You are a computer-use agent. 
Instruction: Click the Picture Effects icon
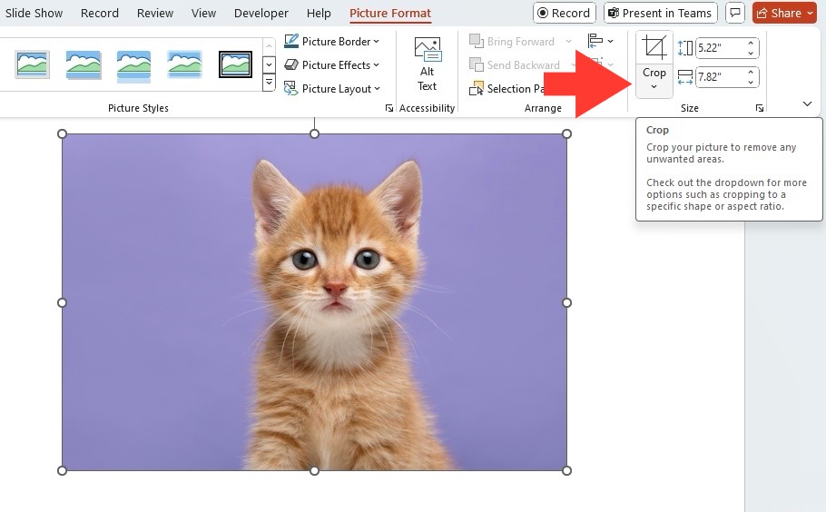tap(291, 64)
